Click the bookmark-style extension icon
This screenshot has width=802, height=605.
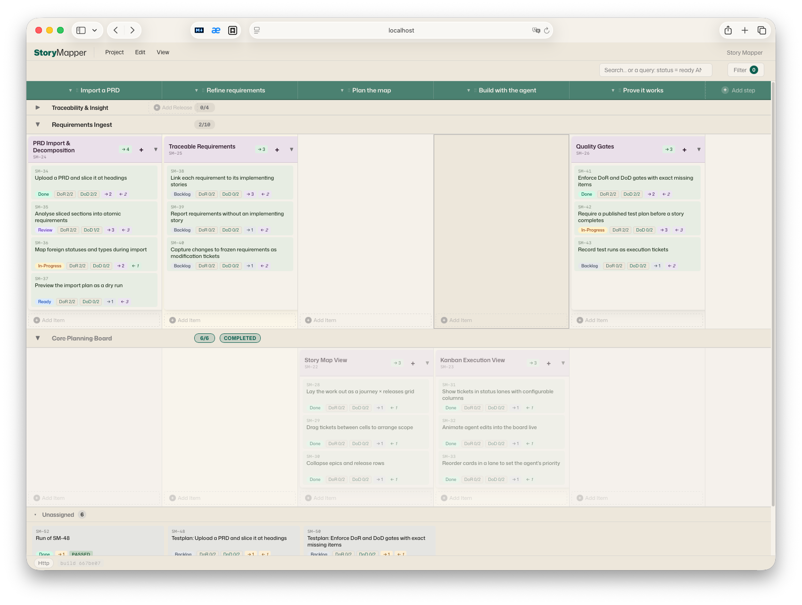232,30
